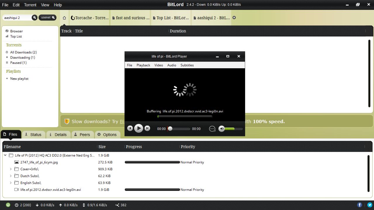Click the player seek bar
The image size is (374, 210).
[x=179, y=129]
